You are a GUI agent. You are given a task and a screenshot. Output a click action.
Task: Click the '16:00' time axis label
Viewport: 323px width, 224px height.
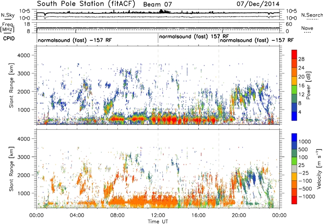198,216
